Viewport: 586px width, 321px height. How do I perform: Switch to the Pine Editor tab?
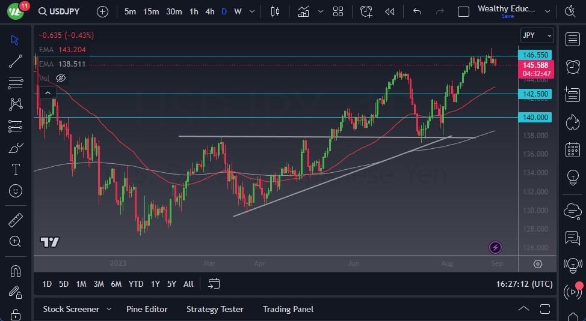pos(147,309)
